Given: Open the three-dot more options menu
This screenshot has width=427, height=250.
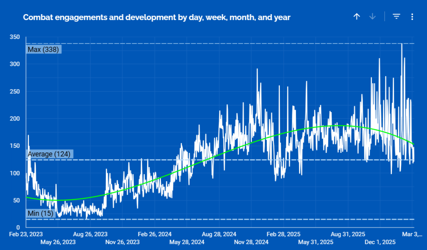Looking at the screenshot, I should [412, 17].
